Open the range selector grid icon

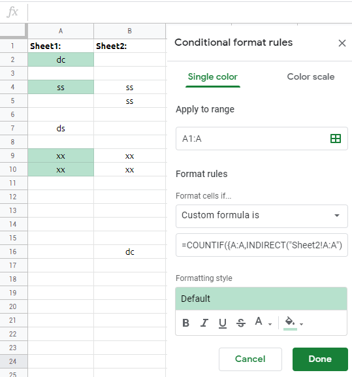pos(336,139)
